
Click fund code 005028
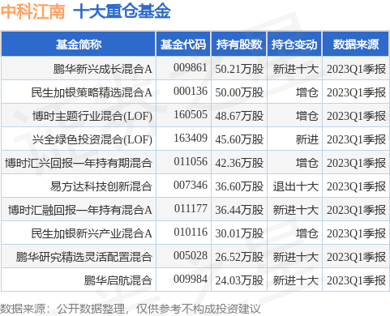click(x=191, y=255)
